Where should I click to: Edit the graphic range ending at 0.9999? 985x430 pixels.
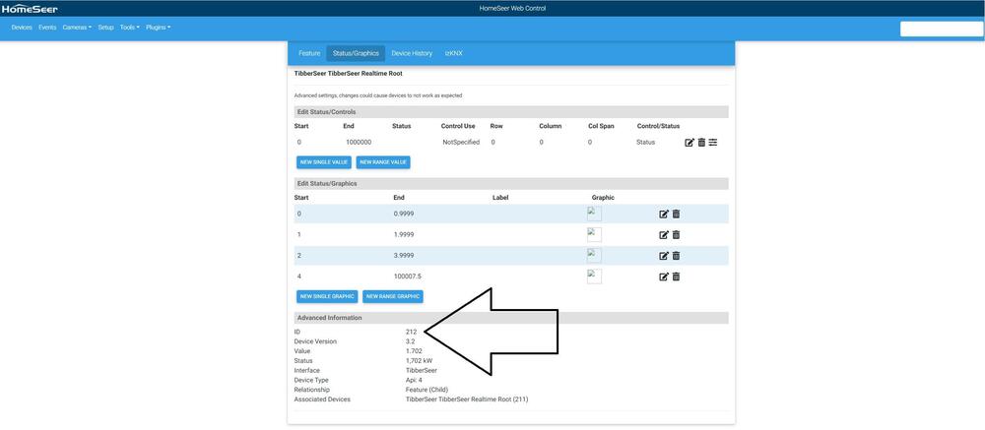(664, 214)
